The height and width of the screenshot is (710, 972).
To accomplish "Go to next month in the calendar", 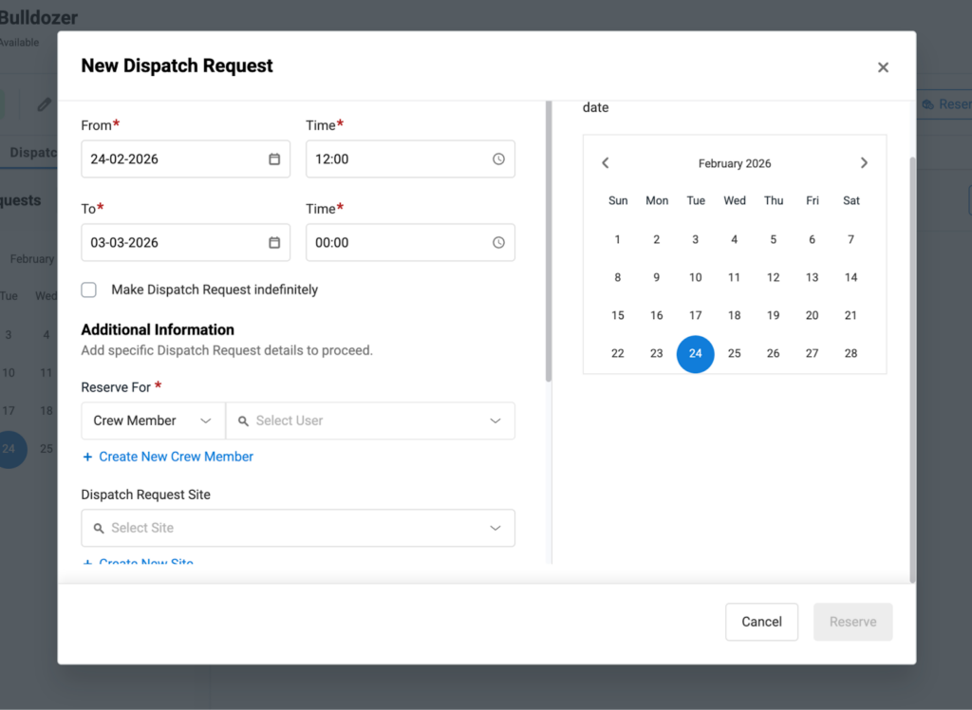I will (x=864, y=163).
